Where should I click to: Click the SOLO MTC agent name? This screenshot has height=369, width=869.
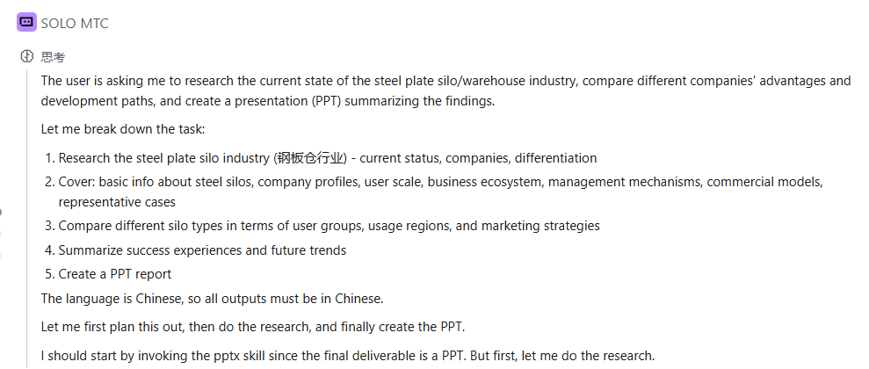pos(75,24)
